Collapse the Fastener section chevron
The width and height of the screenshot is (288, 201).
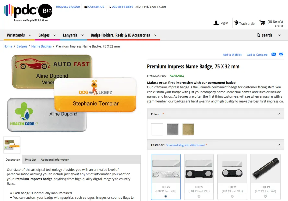coord(279,145)
